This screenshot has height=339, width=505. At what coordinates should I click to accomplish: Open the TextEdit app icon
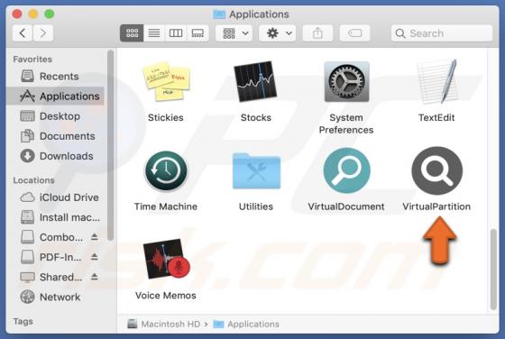pos(436,81)
